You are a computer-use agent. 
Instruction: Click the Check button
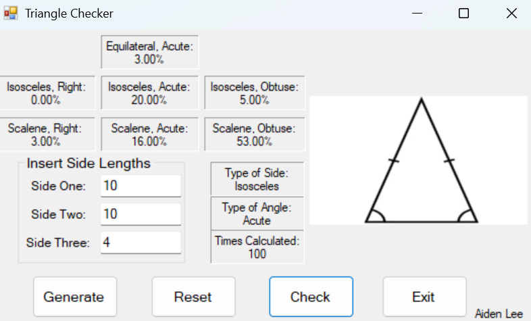click(311, 297)
